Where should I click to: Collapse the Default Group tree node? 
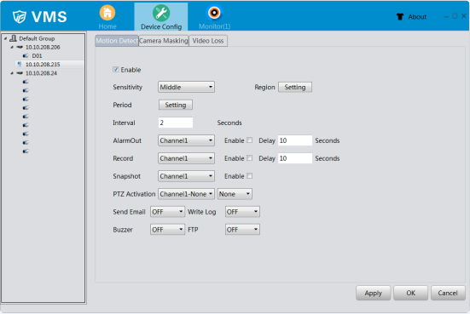tap(5, 38)
